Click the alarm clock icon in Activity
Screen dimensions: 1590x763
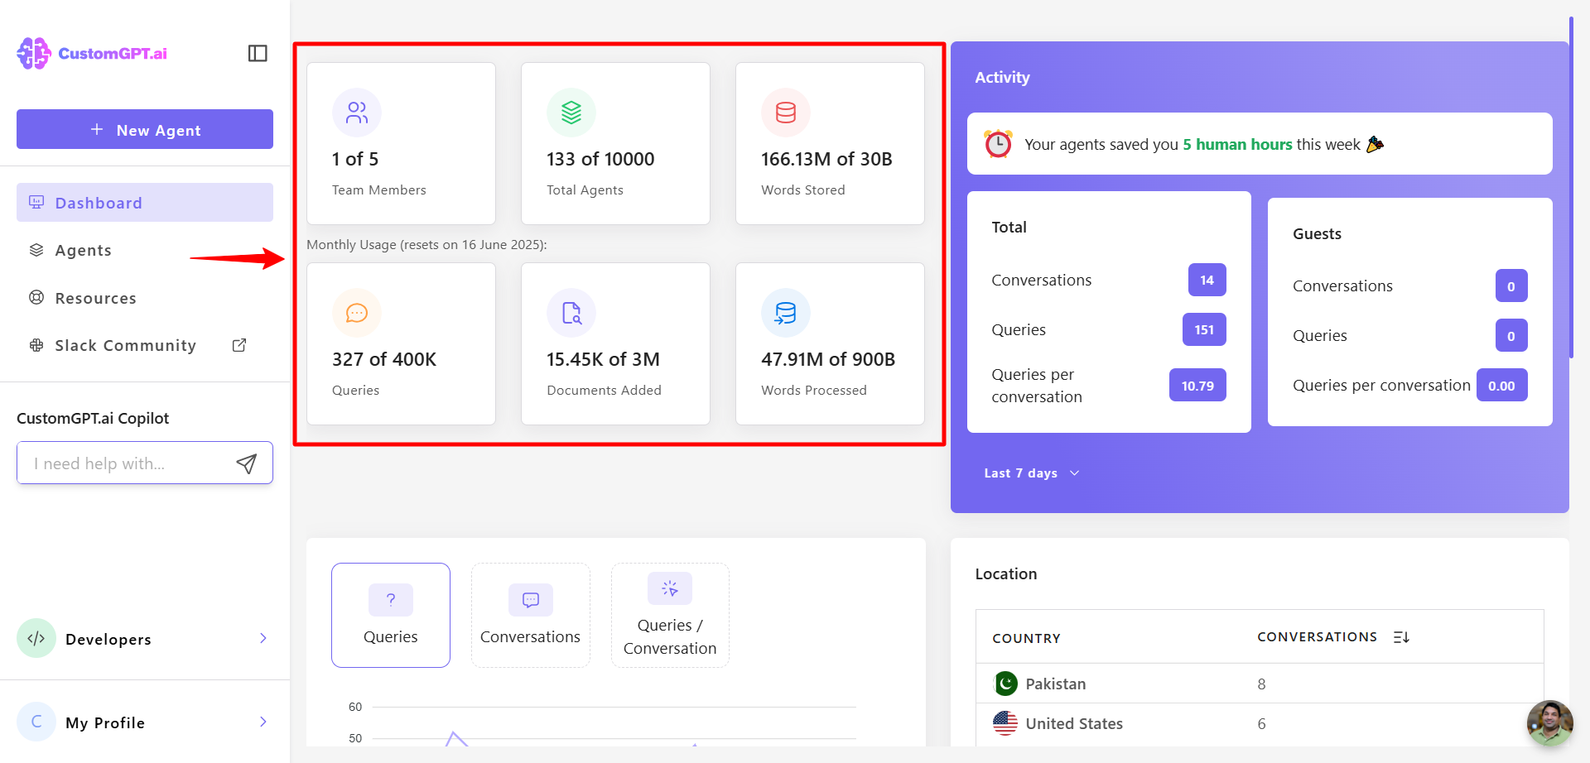[998, 144]
